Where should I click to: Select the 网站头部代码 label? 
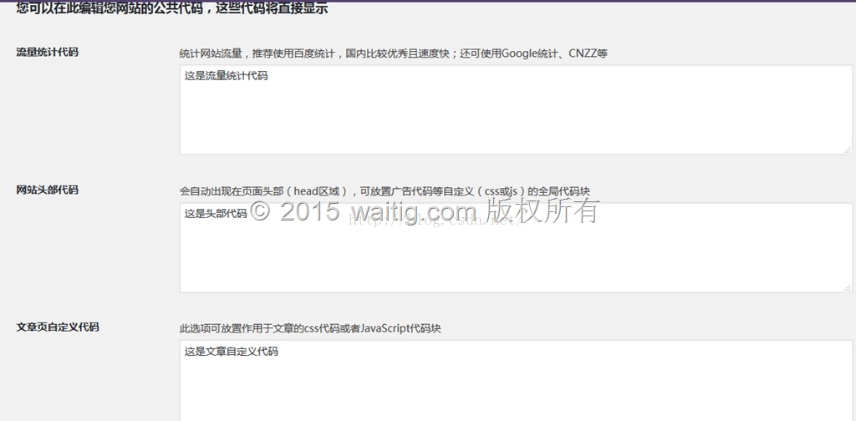pos(47,190)
